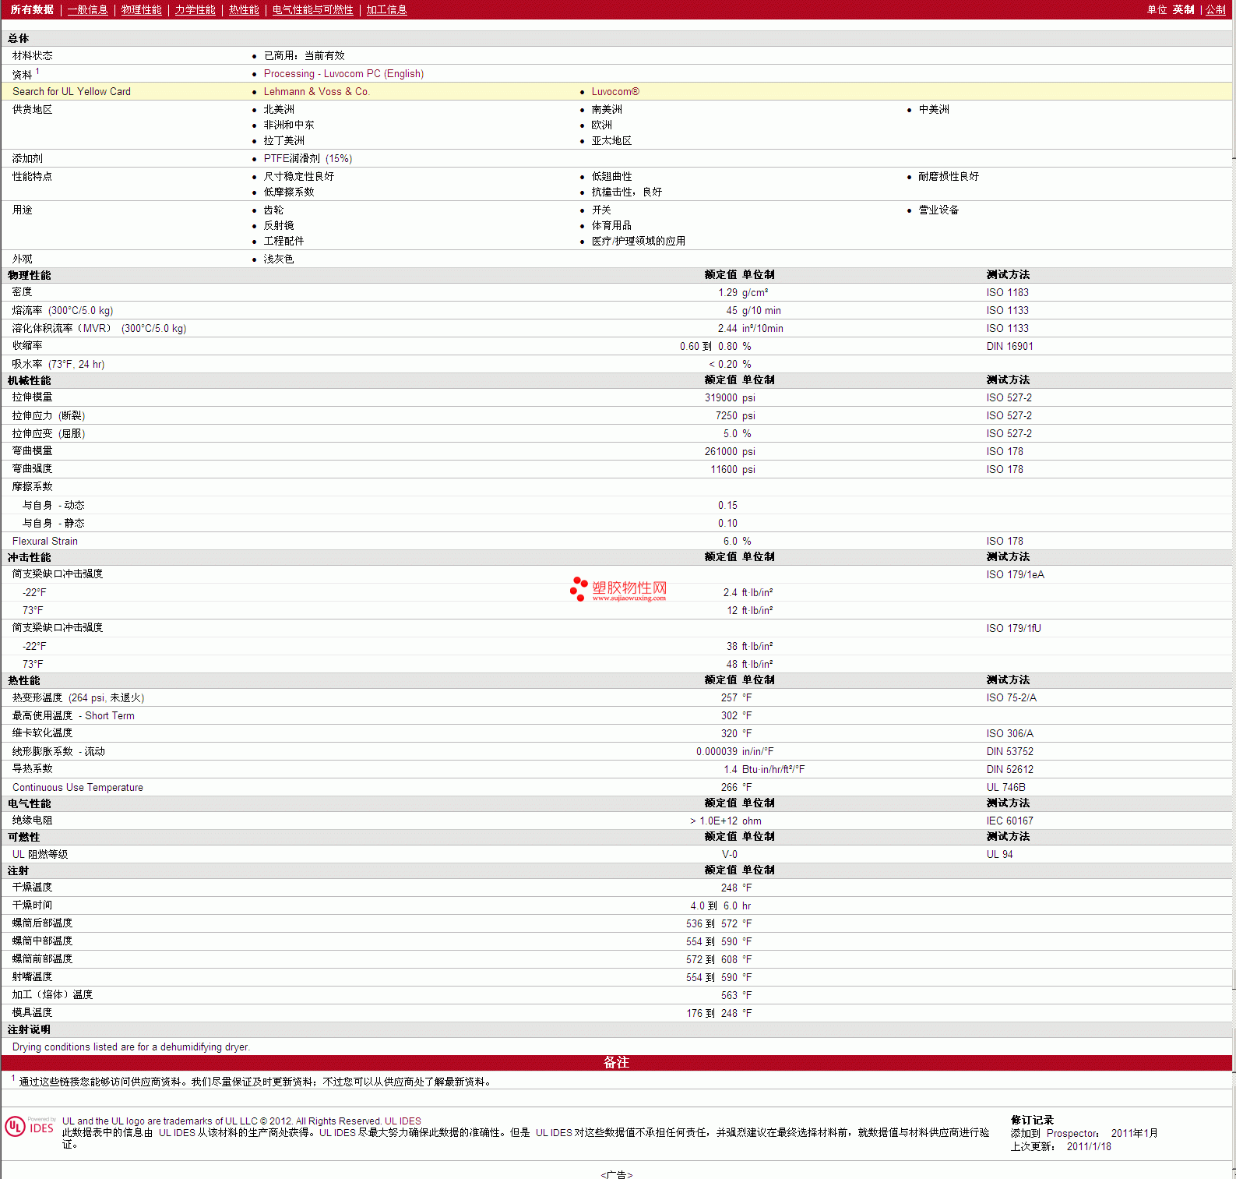
Task: Click DIN 16901 shrinkage test method
Action: [x=1009, y=346]
